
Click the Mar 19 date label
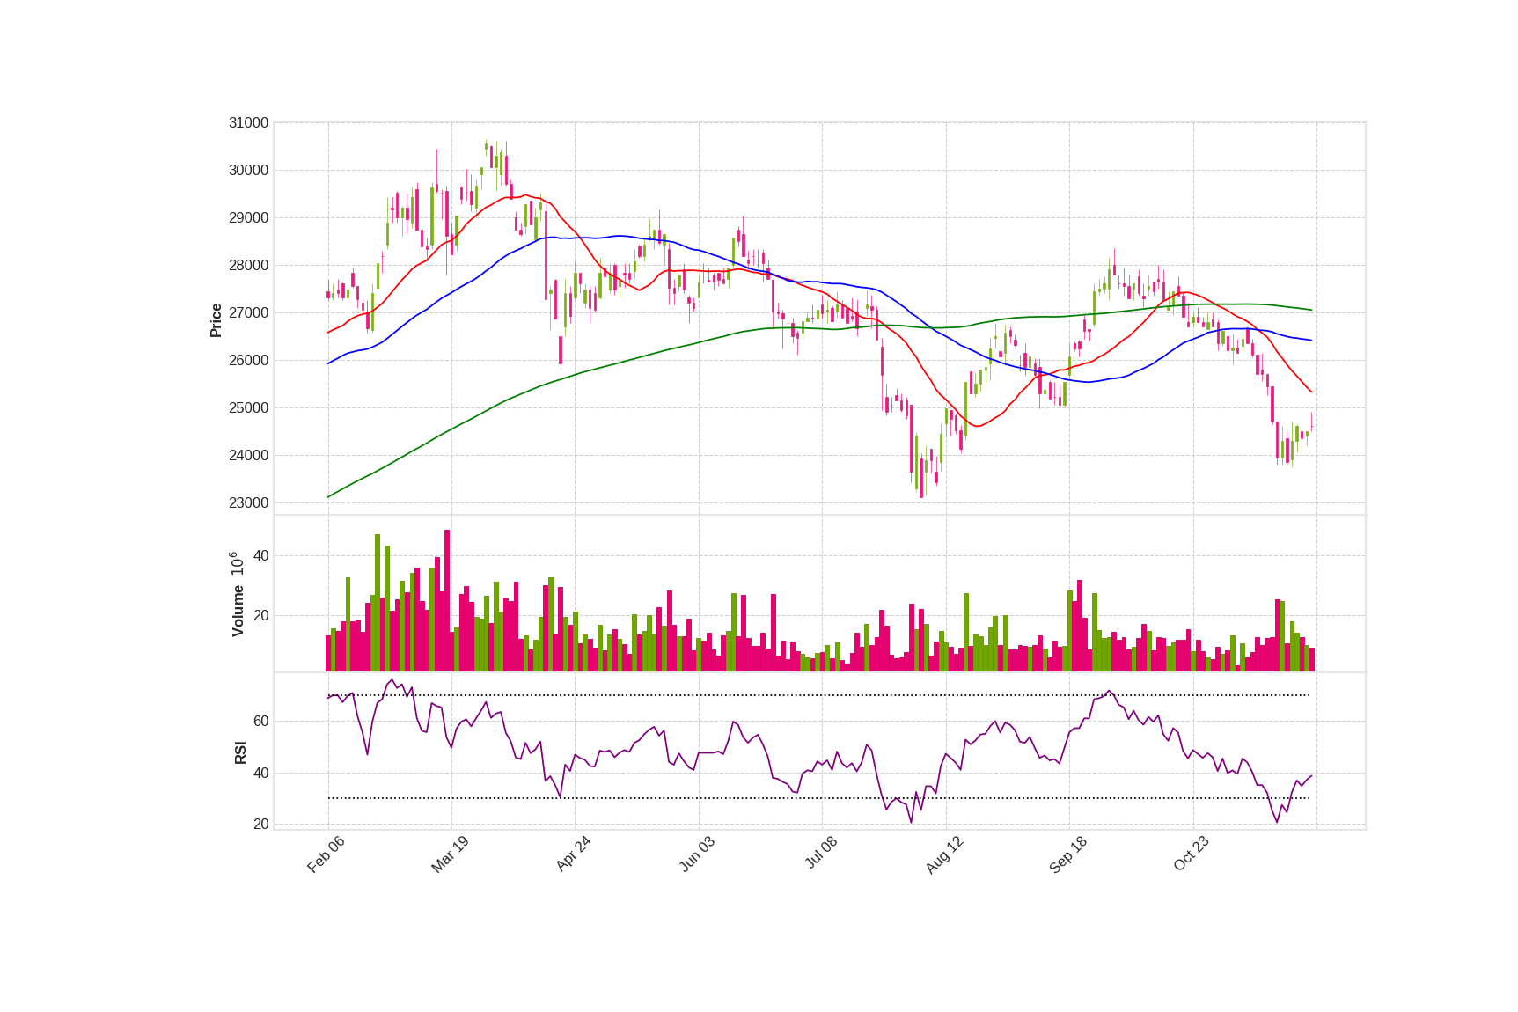pyautogui.click(x=450, y=854)
